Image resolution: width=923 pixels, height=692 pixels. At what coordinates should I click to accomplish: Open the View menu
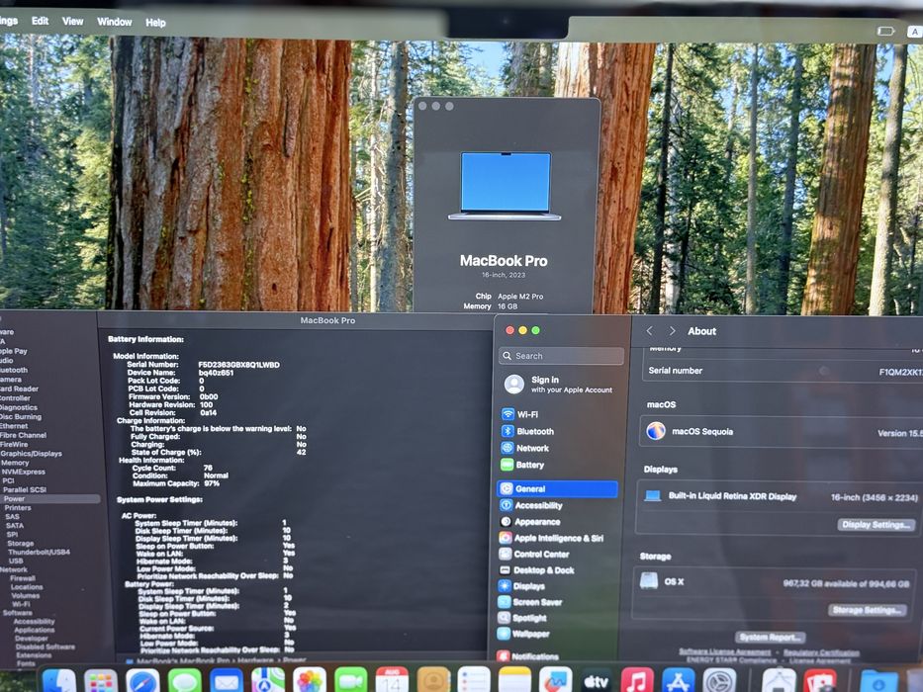pyautogui.click(x=72, y=21)
